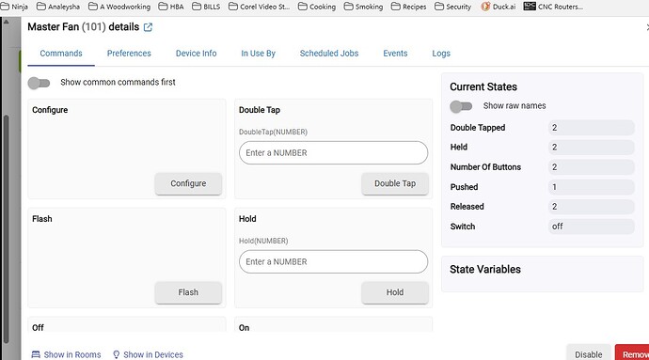This screenshot has width=649, height=360.
Task: Switch to the Preferences tab
Action: click(129, 54)
